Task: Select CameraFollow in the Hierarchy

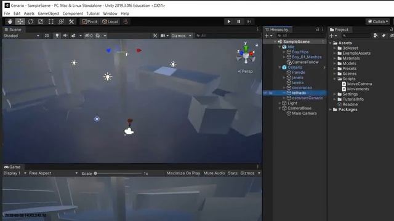Action: pyautogui.click(x=305, y=62)
